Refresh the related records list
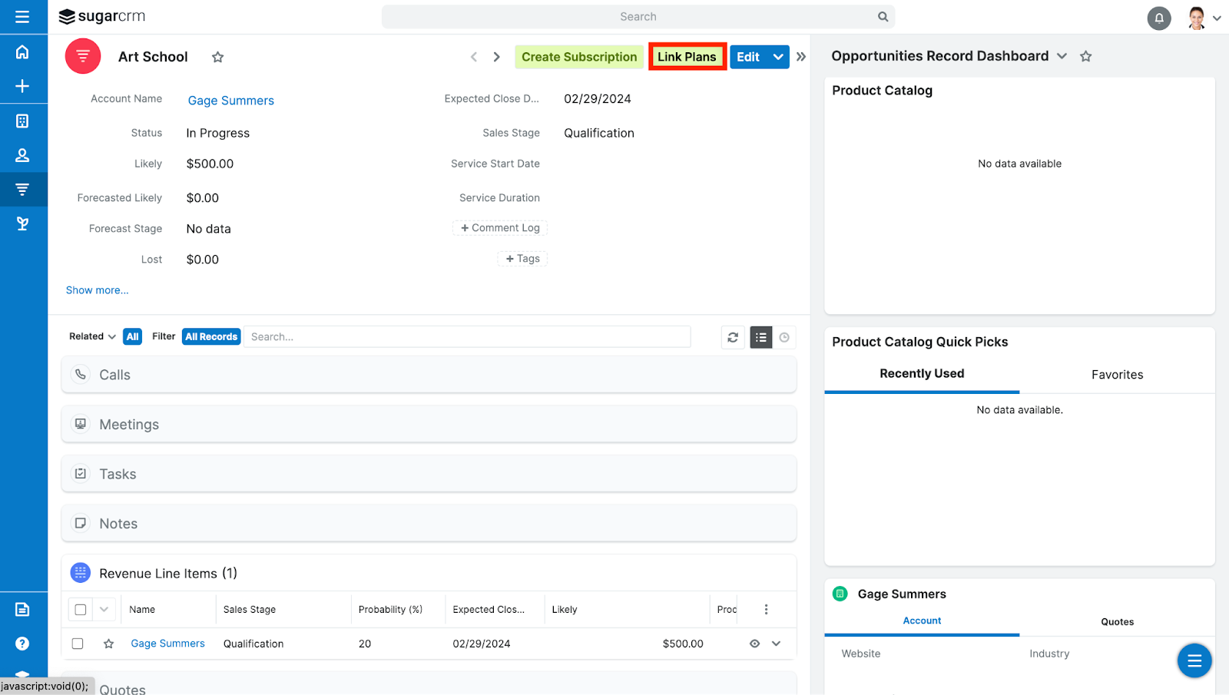1229x695 pixels. 732,337
